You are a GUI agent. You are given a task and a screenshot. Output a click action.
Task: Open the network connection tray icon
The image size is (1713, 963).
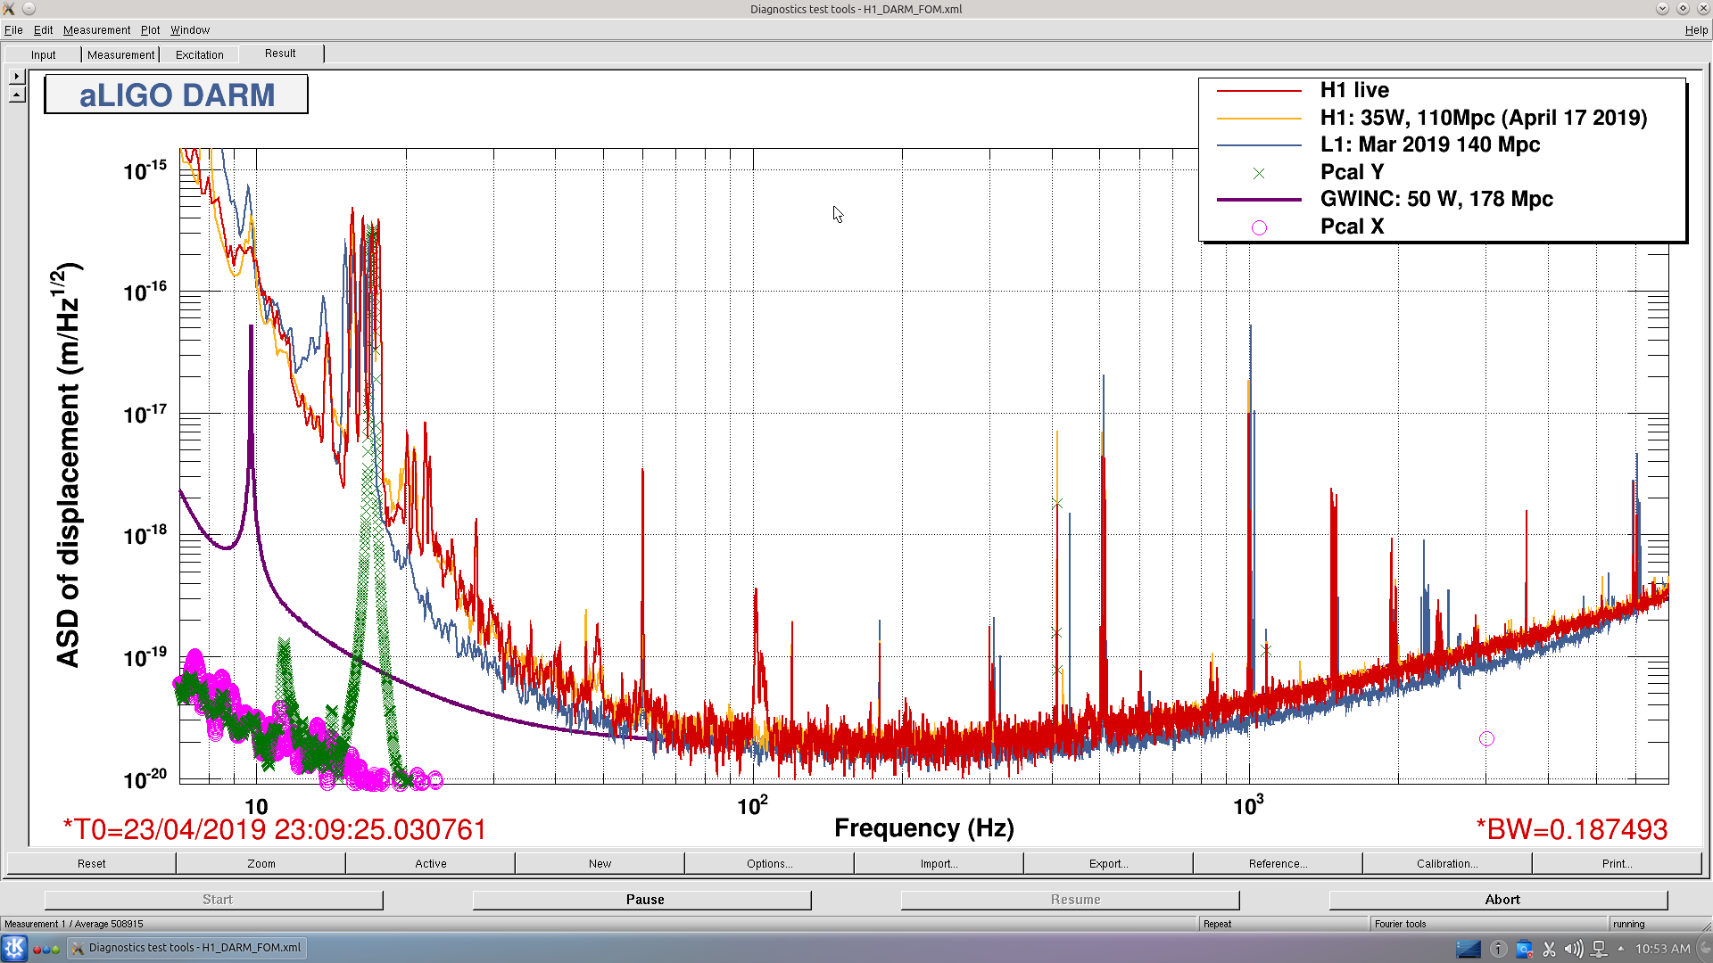click(1599, 949)
